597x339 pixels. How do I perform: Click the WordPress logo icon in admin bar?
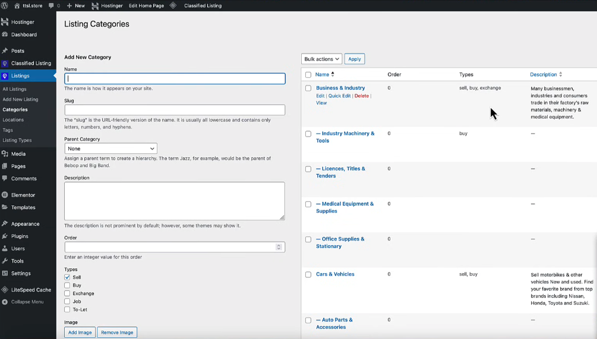5,5
